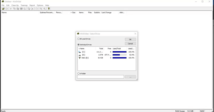214x112 pixels.
Task: Open the Clean Up menu
Action: tap(15, 5)
